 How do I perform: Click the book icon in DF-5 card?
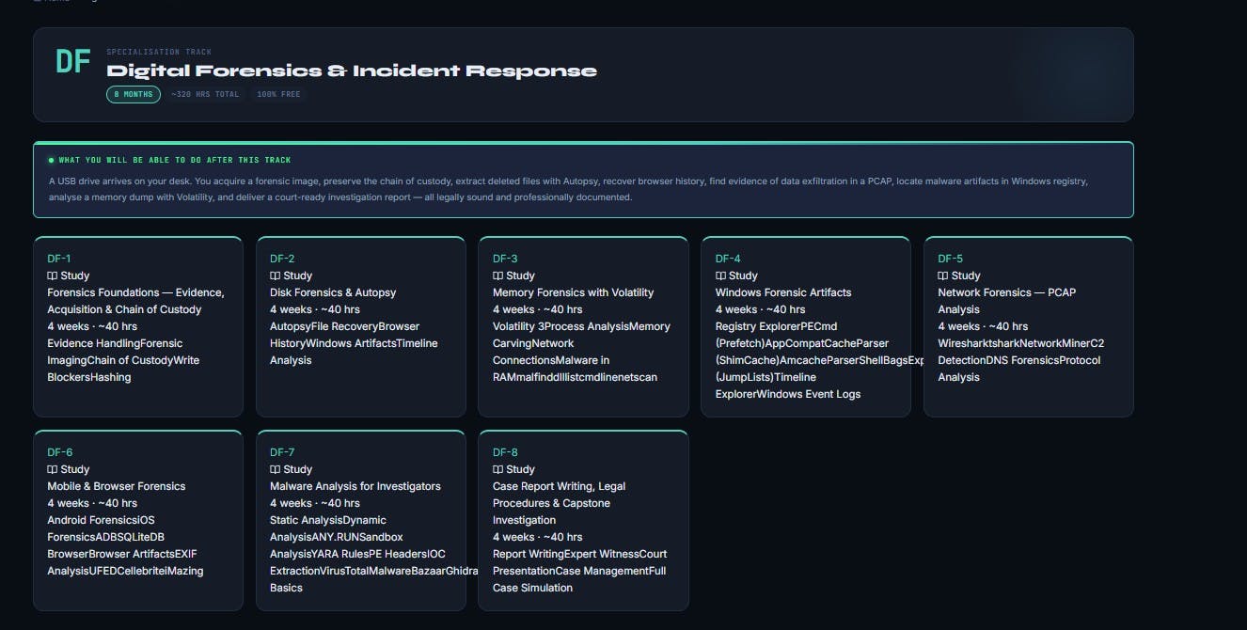pyautogui.click(x=943, y=276)
